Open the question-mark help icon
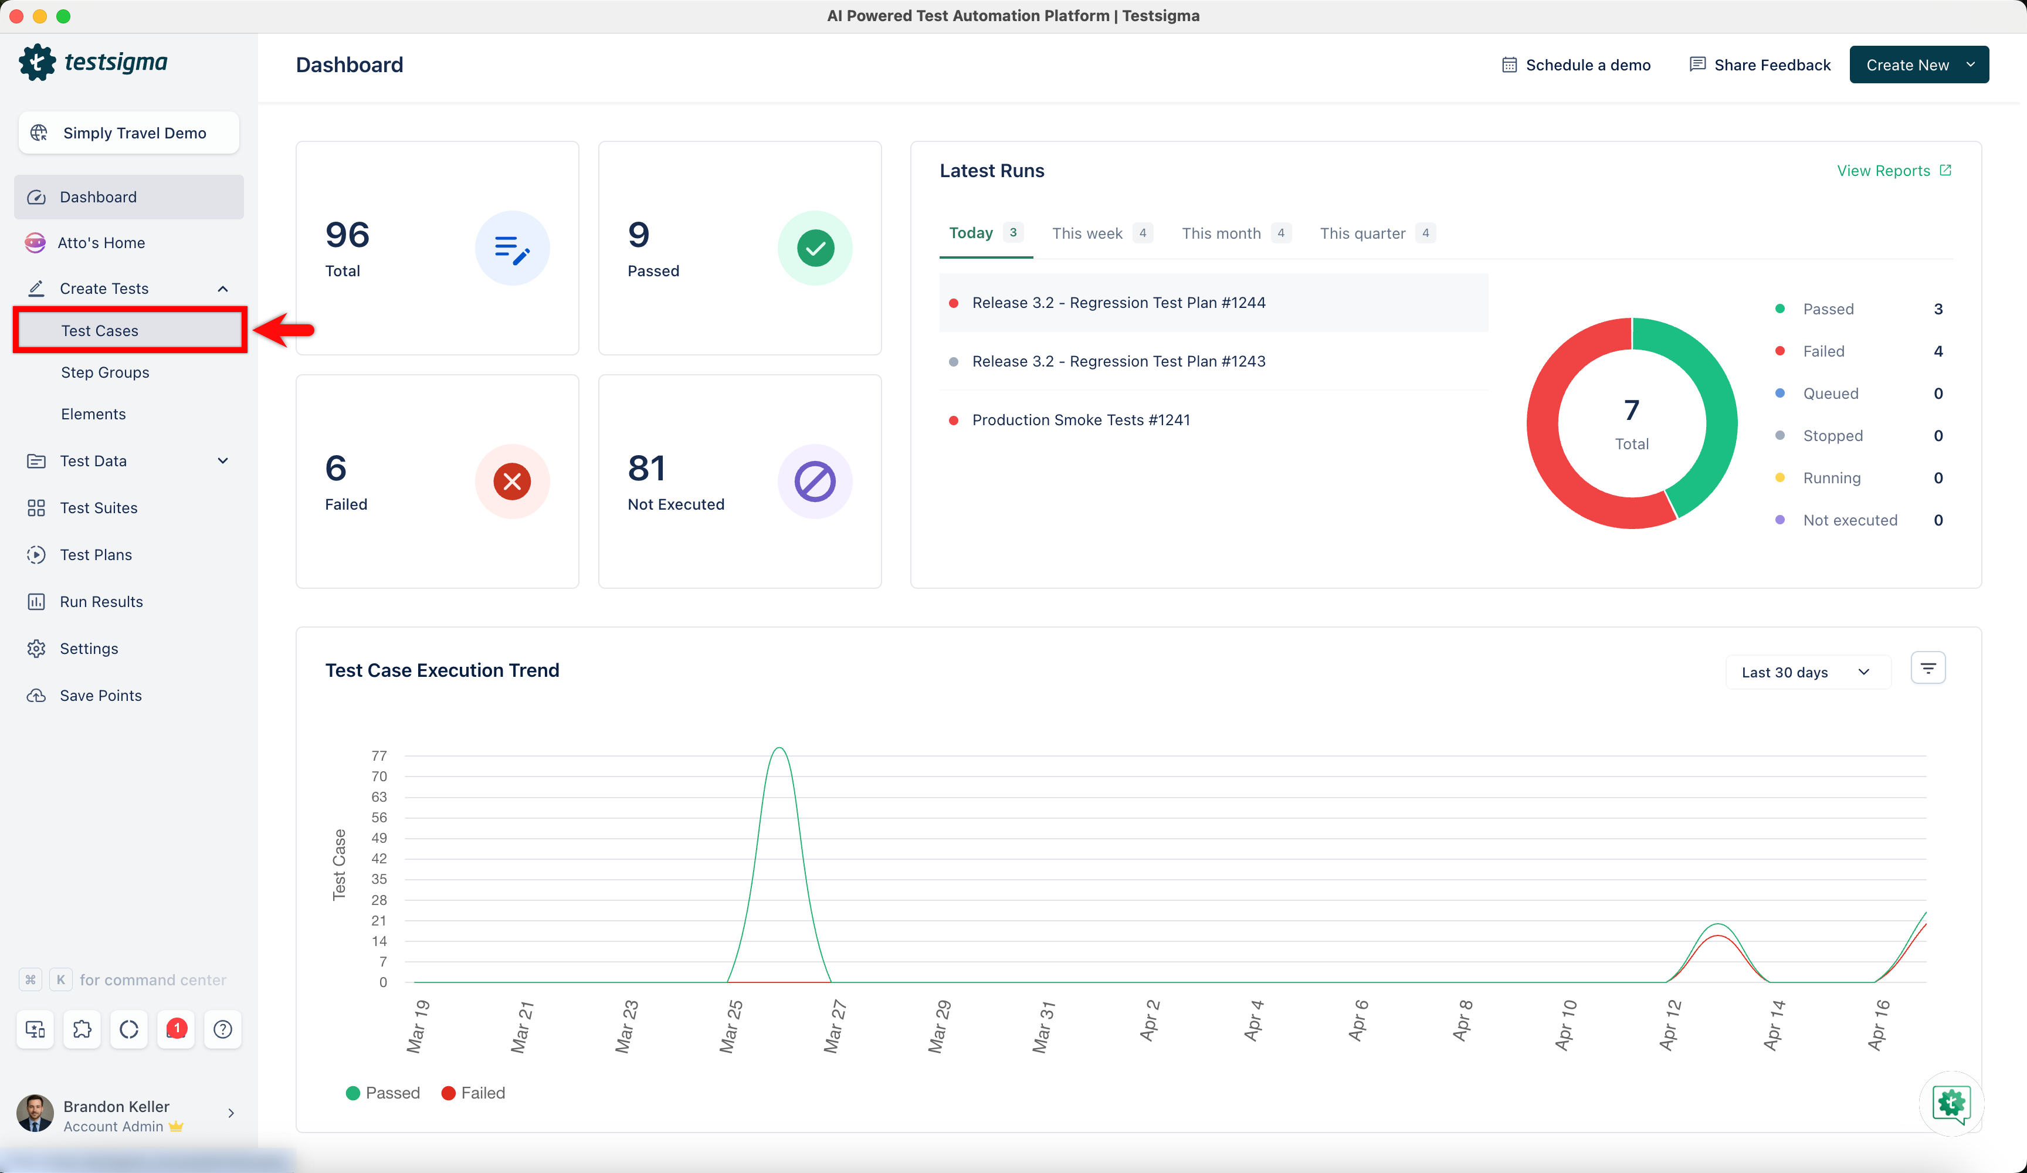This screenshot has width=2027, height=1173. click(223, 1029)
